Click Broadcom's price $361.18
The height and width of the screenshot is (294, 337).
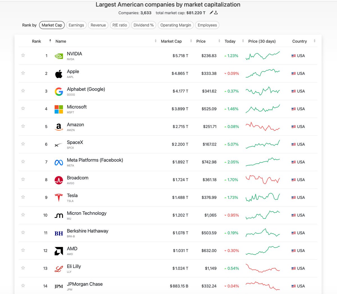(x=210, y=180)
